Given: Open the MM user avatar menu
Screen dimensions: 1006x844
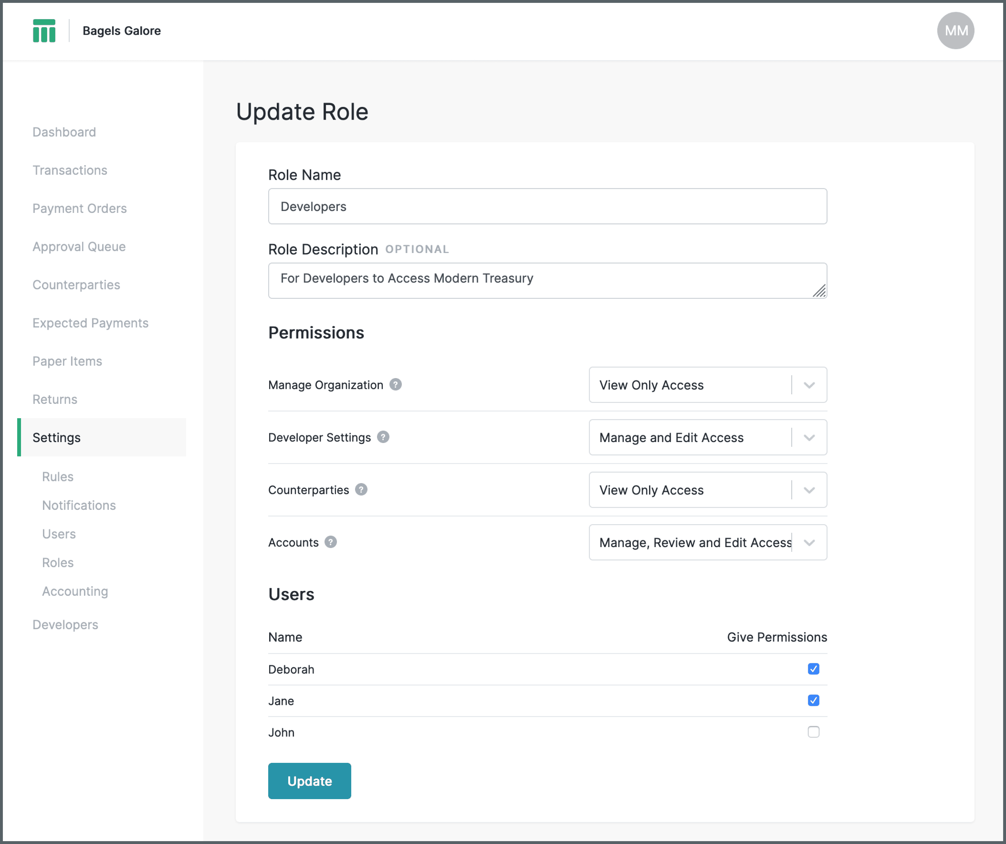Looking at the screenshot, I should pyautogui.click(x=955, y=31).
